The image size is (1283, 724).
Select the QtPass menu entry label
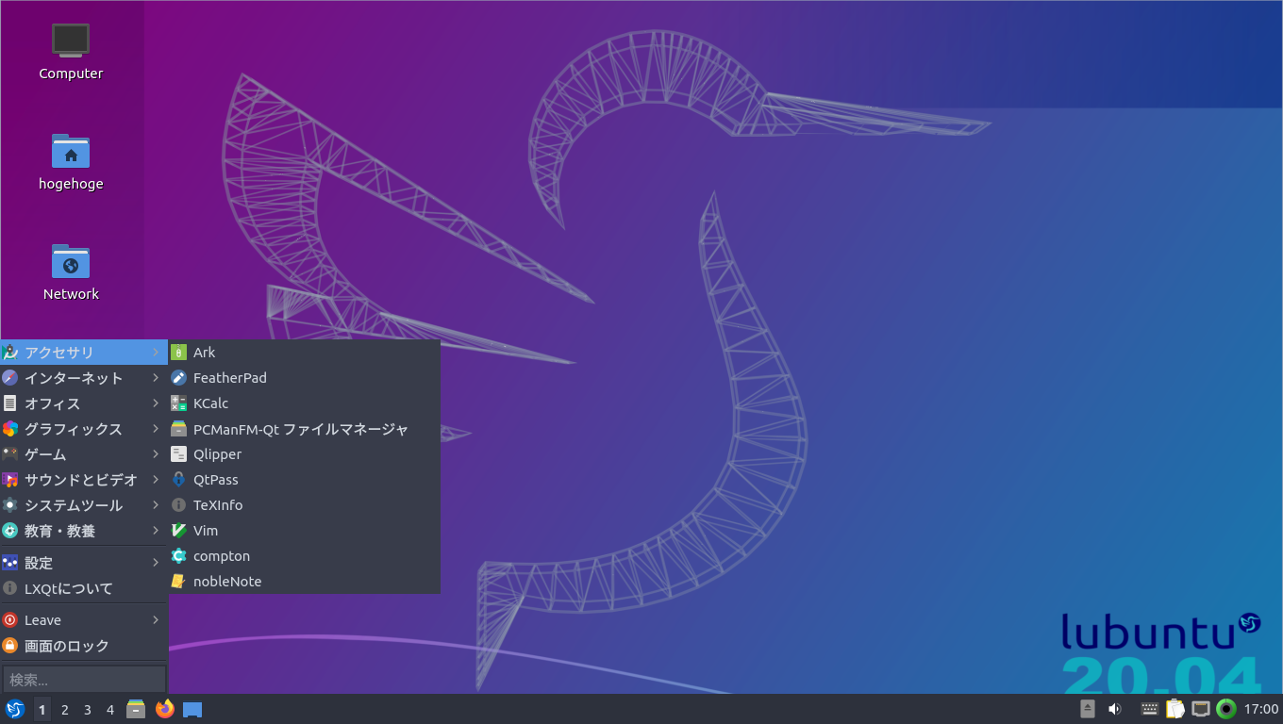tap(216, 480)
